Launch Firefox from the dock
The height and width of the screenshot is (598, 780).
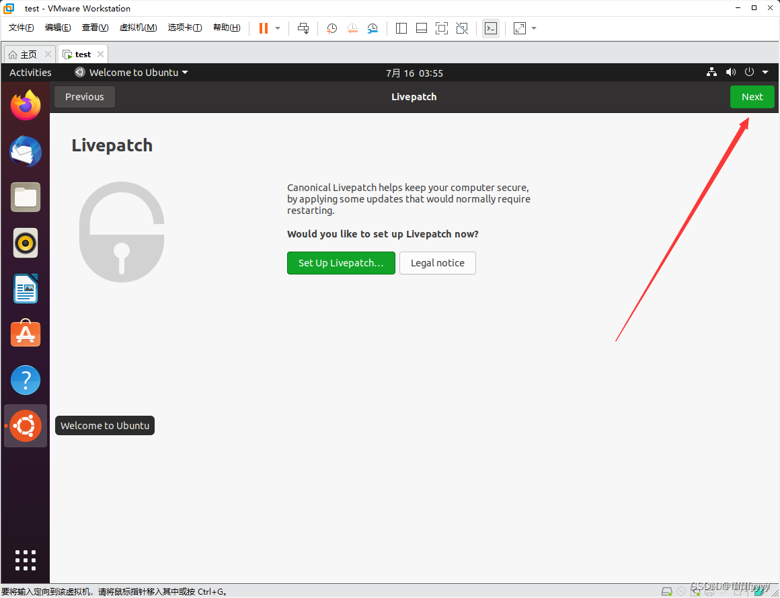coord(26,106)
